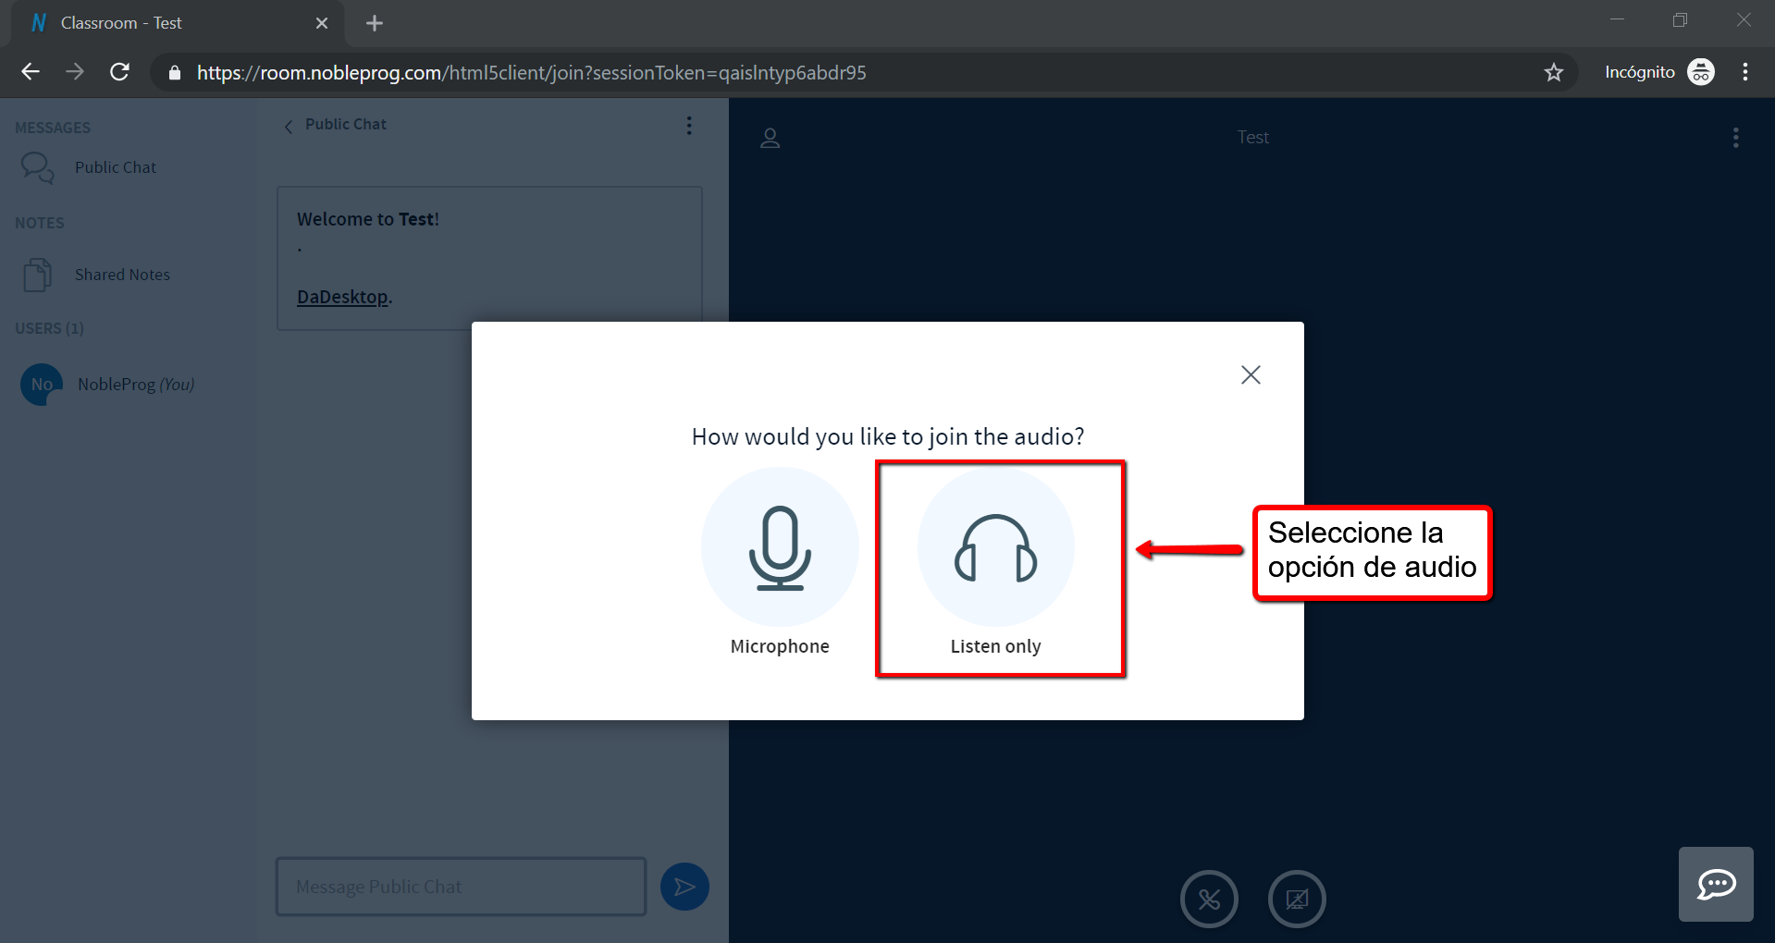This screenshot has height=943, width=1775.
Task: Open presentation area options menu
Action: (x=1735, y=138)
